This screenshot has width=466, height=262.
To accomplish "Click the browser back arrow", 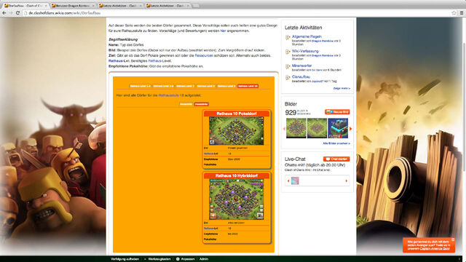I will click(x=4, y=13).
